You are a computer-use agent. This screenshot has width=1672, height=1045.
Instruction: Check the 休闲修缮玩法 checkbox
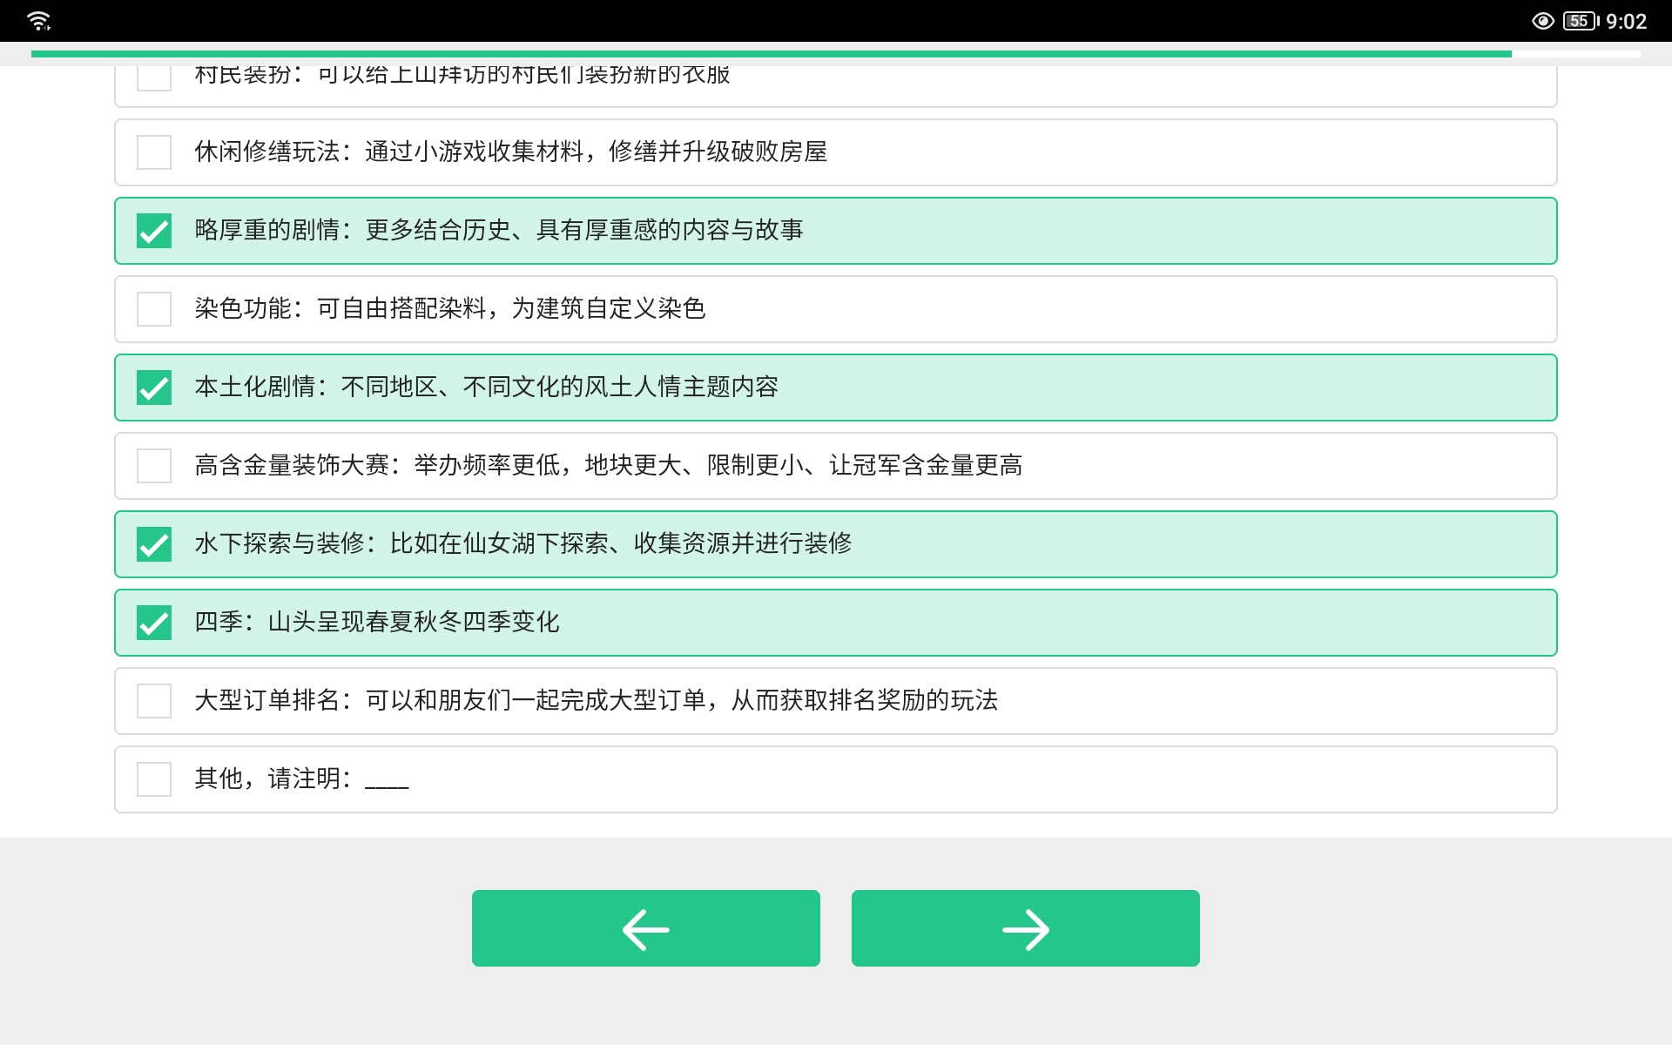tap(154, 152)
